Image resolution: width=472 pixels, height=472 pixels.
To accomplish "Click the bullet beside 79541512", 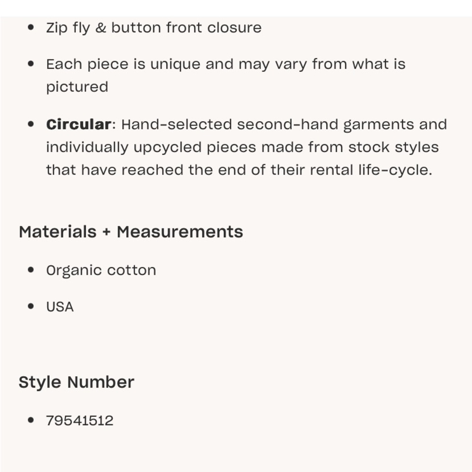I will 31,421.
